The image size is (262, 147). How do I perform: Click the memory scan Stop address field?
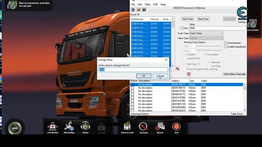pos(207,51)
